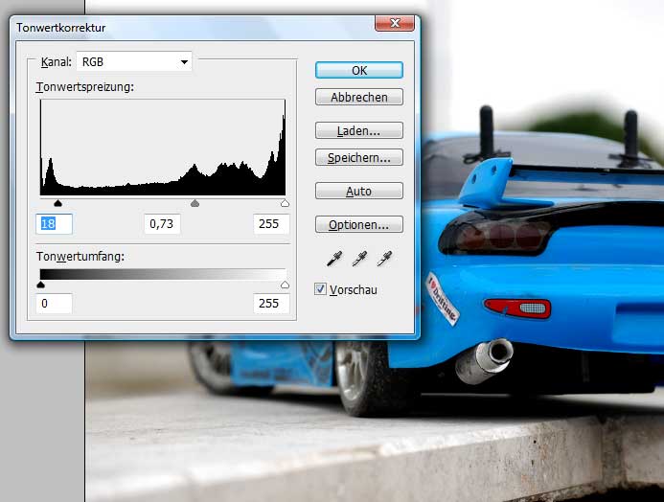The image size is (664, 502).
Task: Open the Optionen... dialog
Action: pos(358,225)
